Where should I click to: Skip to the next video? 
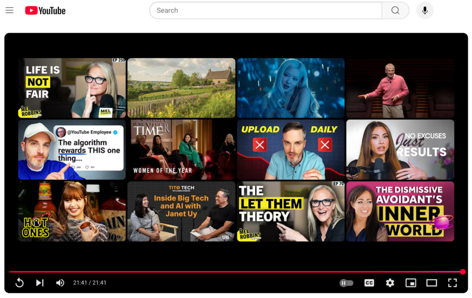[x=40, y=283]
